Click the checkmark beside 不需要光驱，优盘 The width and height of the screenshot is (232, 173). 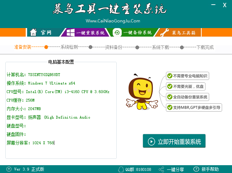coord(169,86)
